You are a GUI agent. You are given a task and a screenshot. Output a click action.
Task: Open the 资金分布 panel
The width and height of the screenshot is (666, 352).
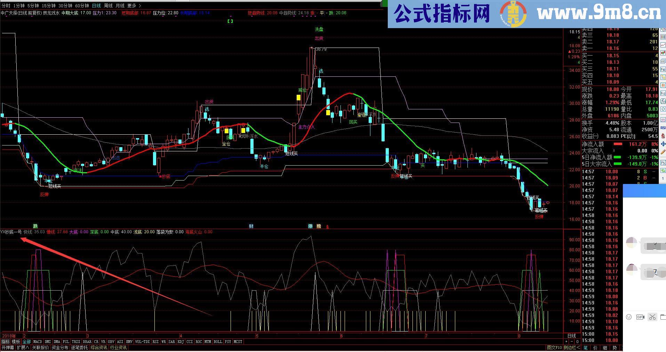(x=60, y=347)
